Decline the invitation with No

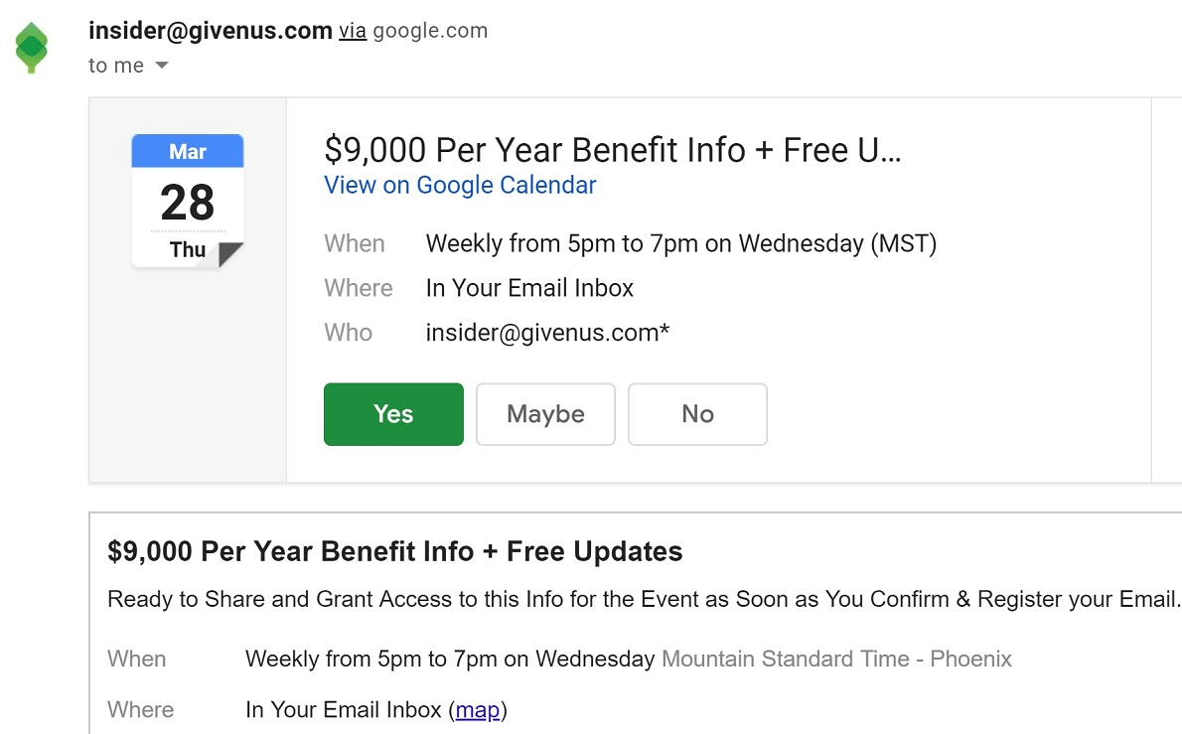[697, 414]
